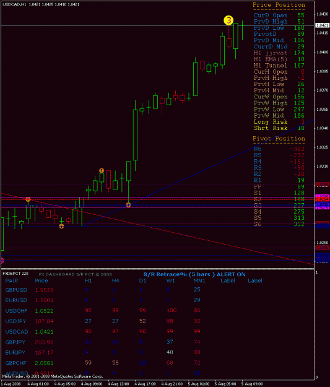
Task: Click the '4 Aug 09:00' time axis label
Action: point(92,384)
